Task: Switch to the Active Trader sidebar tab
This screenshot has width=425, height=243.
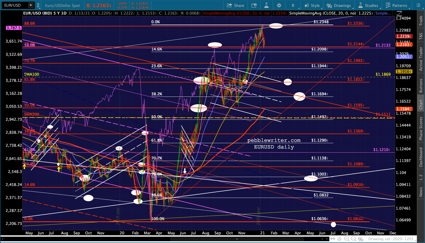Action: (421, 59)
